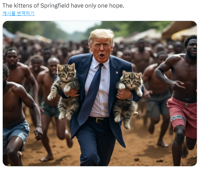Viewport: 200px width, 171px height.
Task: Click the white dress shirt in the image
Action: click(x=99, y=89)
